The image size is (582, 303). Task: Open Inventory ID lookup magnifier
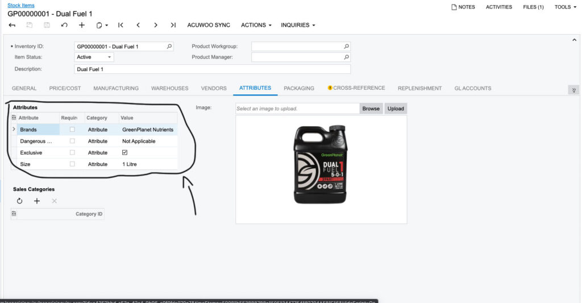[169, 47]
